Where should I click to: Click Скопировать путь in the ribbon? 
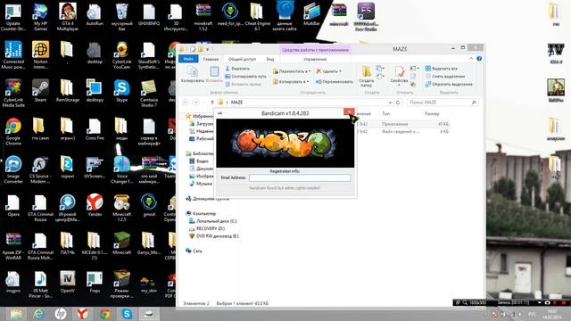click(x=245, y=77)
